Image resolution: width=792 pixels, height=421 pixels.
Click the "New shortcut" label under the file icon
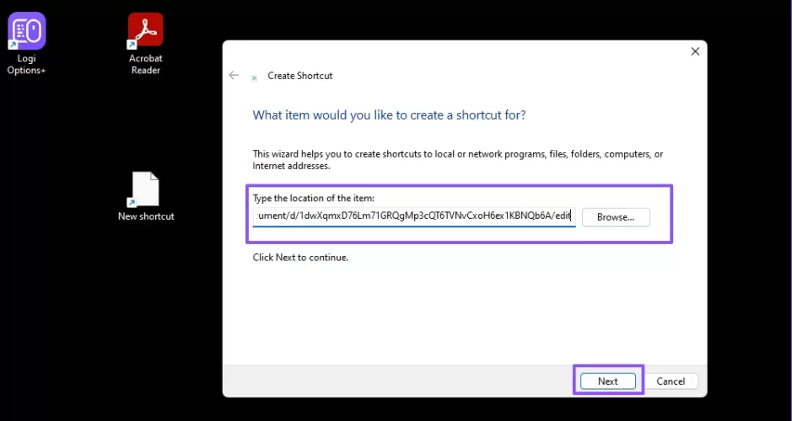tap(146, 216)
